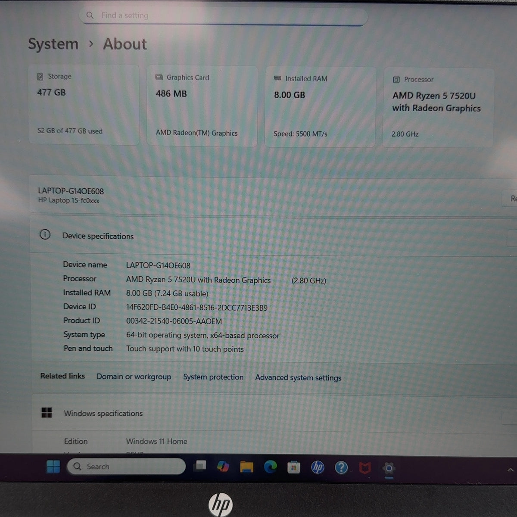The height and width of the screenshot is (517, 517).
Task: Select Speed: 5500 MT/s text
Action: [x=300, y=134]
